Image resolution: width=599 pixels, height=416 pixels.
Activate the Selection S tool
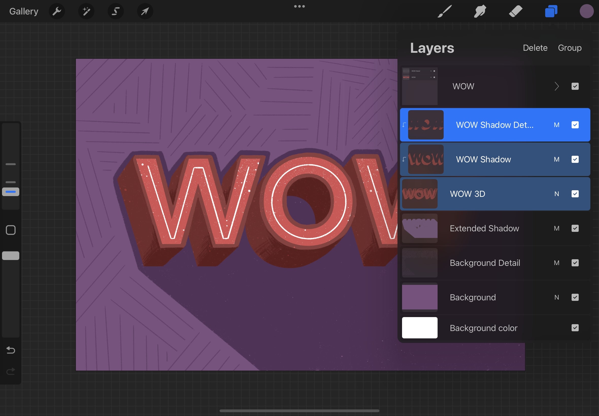pyautogui.click(x=115, y=11)
